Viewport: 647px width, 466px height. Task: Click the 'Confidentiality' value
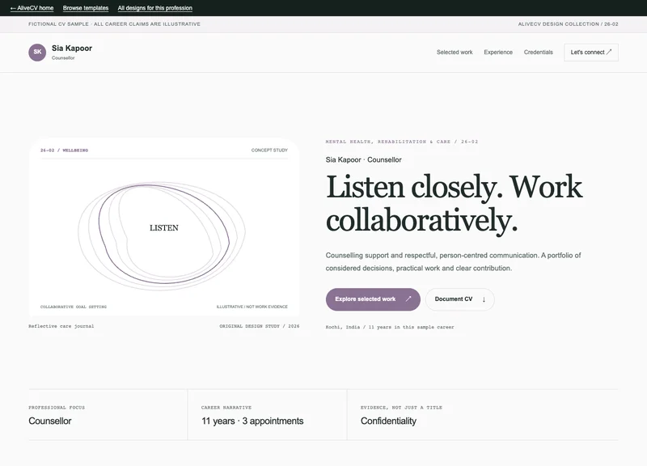tap(388, 421)
